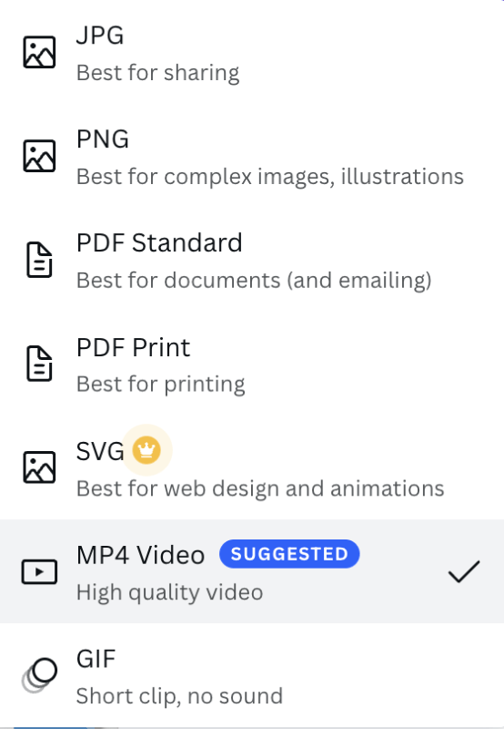Click the checkmark on MP4 Video
Screen dimensions: 504x729
click(x=464, y=571)
